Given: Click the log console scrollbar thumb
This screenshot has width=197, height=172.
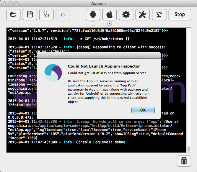Looking at the screenshot, I should pos(188,149).
